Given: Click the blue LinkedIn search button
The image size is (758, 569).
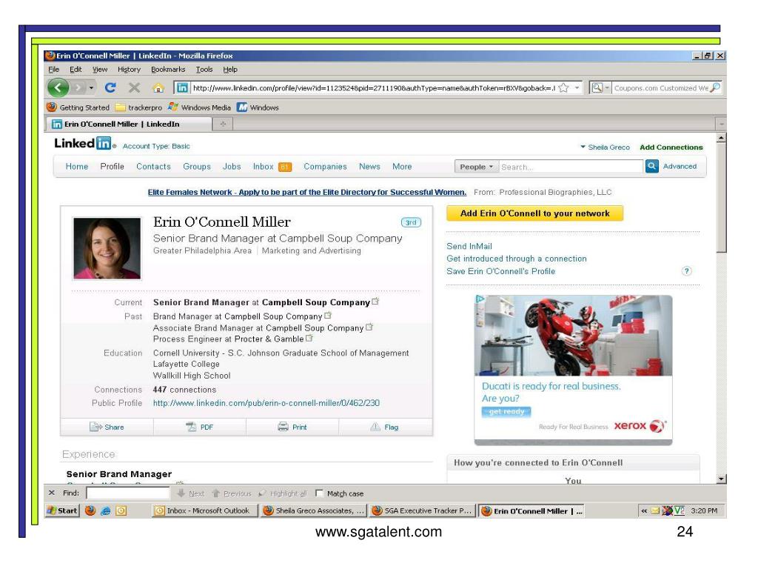Looking at the screenshot, I should 651,167.
